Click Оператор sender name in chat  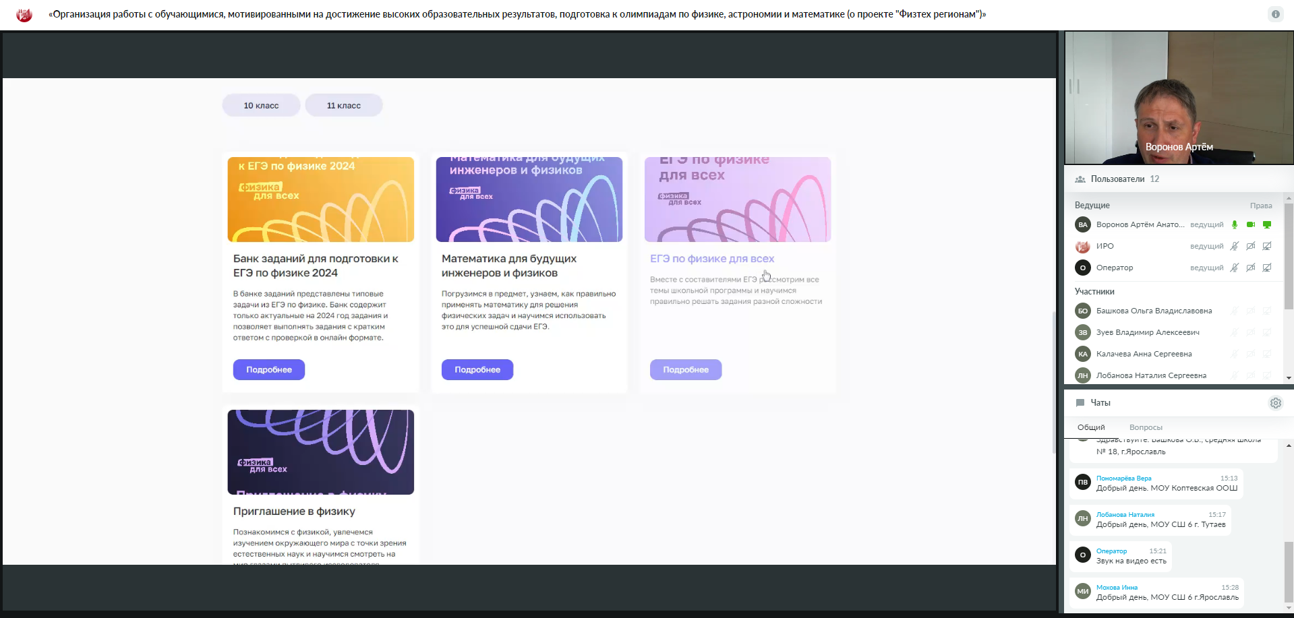pyautogui.click(x=1111, y=551)
